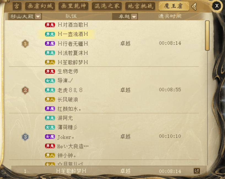Screen dimensions: 225x179
Task: Expand the 移山大殿 dropdown arrow
Action: [38, 16]
